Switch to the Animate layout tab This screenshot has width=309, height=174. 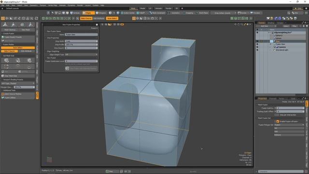point(158,9)
